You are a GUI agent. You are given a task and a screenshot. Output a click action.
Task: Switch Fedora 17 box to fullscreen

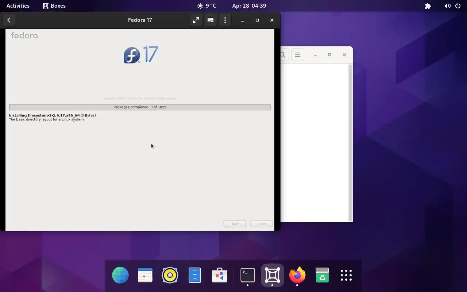pyautogui.click(x=196, y=20)
